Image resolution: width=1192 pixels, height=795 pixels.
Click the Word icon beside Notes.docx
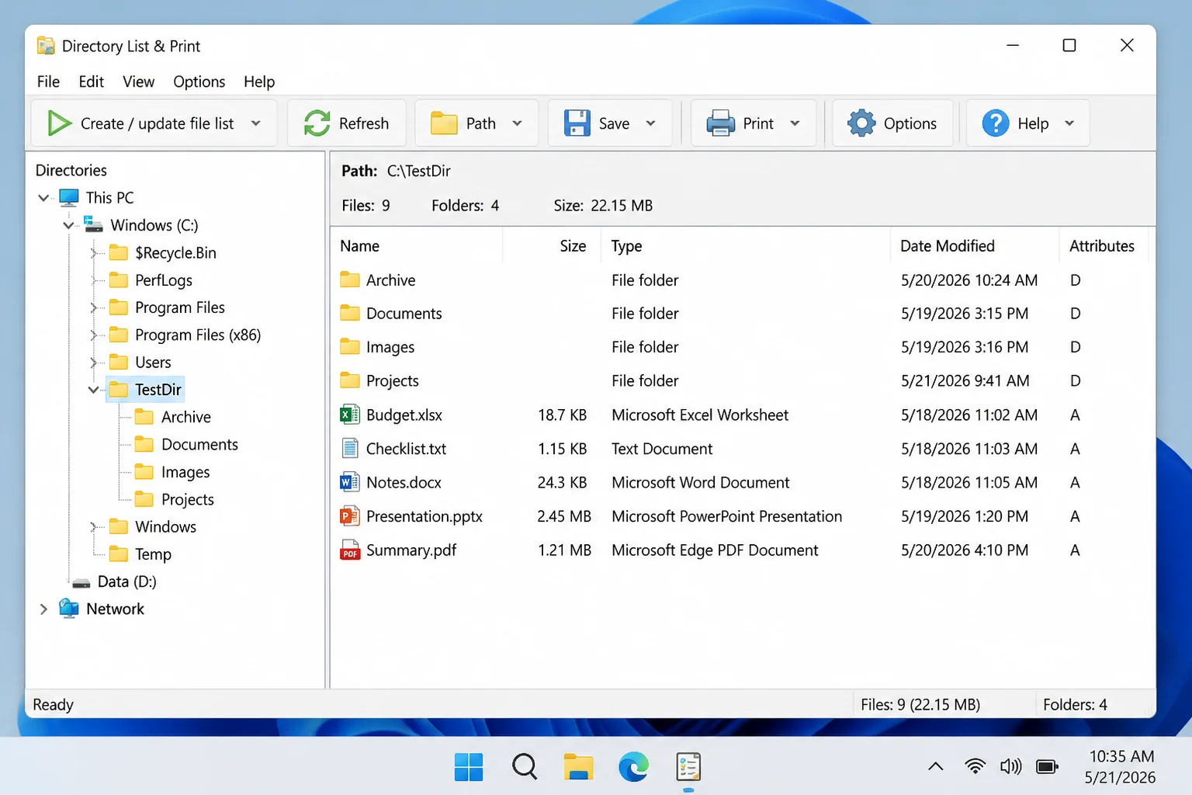350,482
